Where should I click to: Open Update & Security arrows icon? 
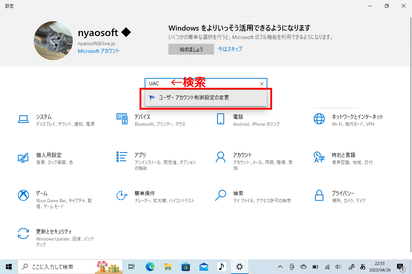click(x=23, y=234)
